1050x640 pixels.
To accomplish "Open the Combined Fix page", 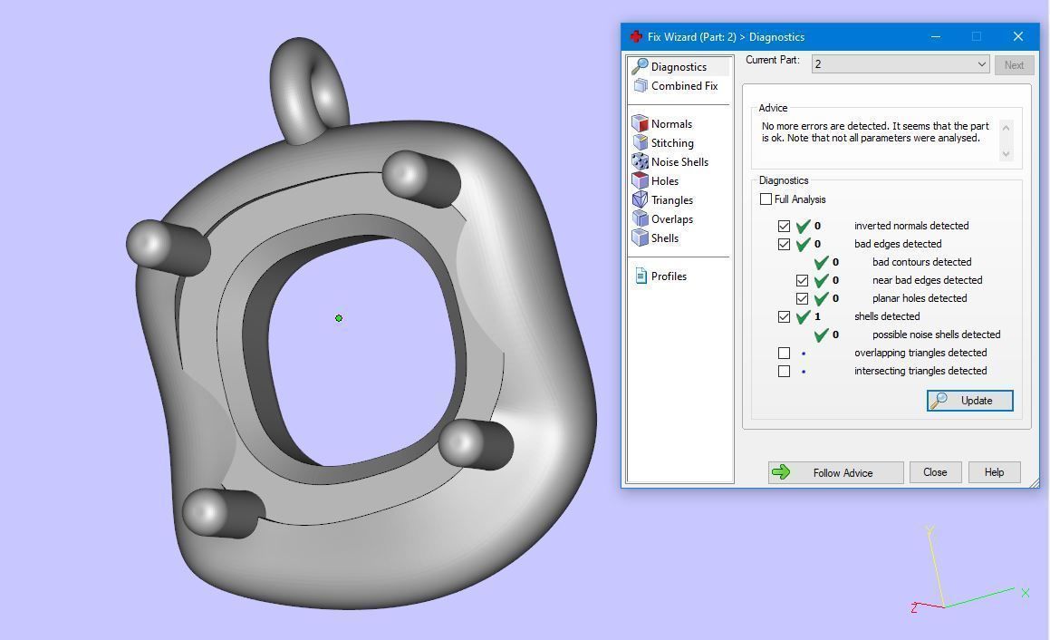I will [x=677, y=86].
